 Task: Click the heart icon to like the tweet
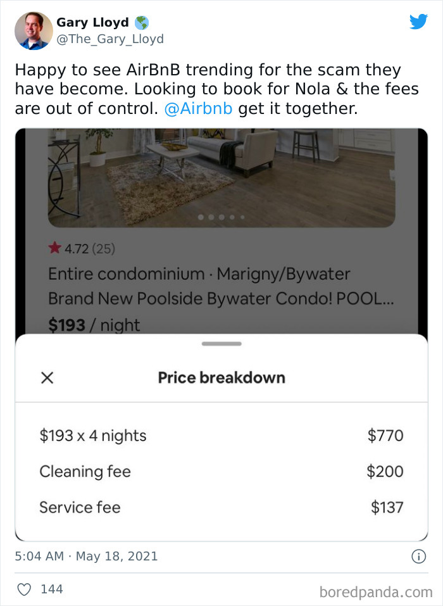point(24,589)
